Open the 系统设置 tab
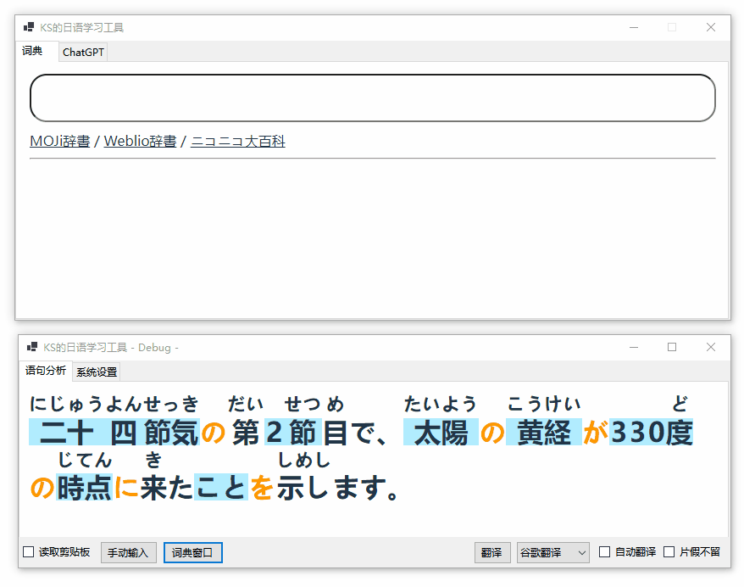This screenshot has height=587, width=744. 97,372
